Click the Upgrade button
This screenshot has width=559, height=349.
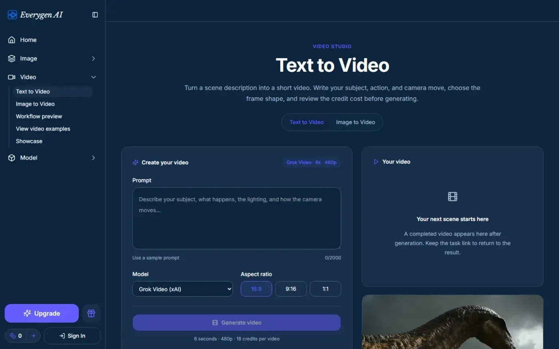click(42, 313)
